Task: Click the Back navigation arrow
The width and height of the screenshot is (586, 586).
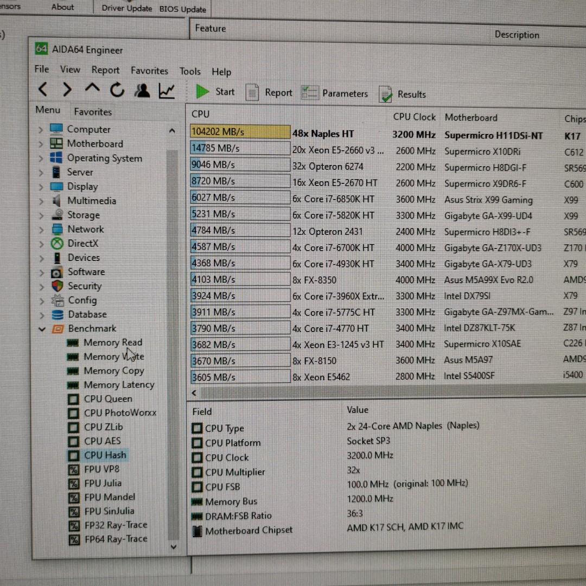Action: click(x=43, y=90)
